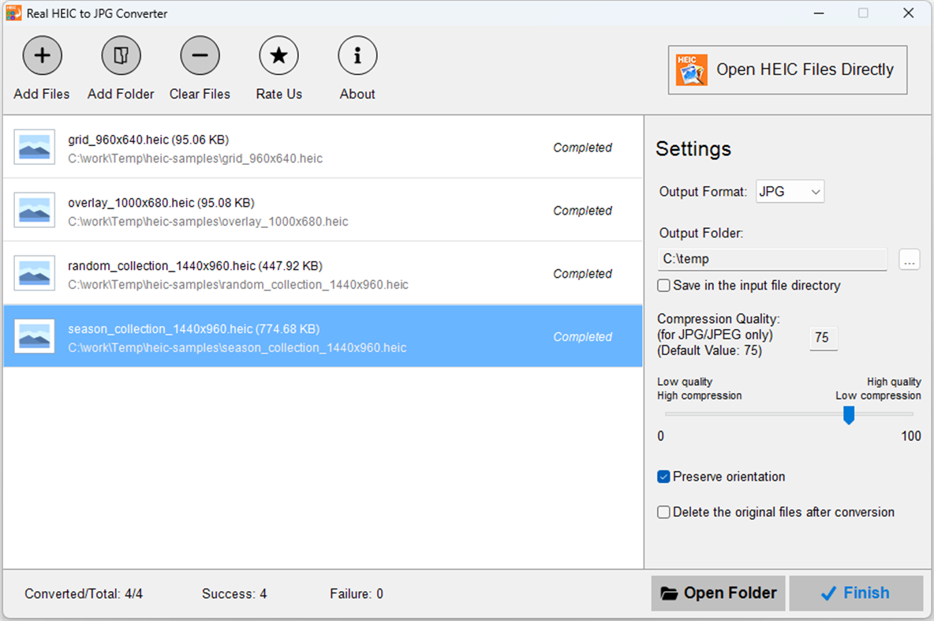Click the thumbnail icon of grid_960x640.heic
This screenshot has width=934, height=621.
(x=33, y=147)
